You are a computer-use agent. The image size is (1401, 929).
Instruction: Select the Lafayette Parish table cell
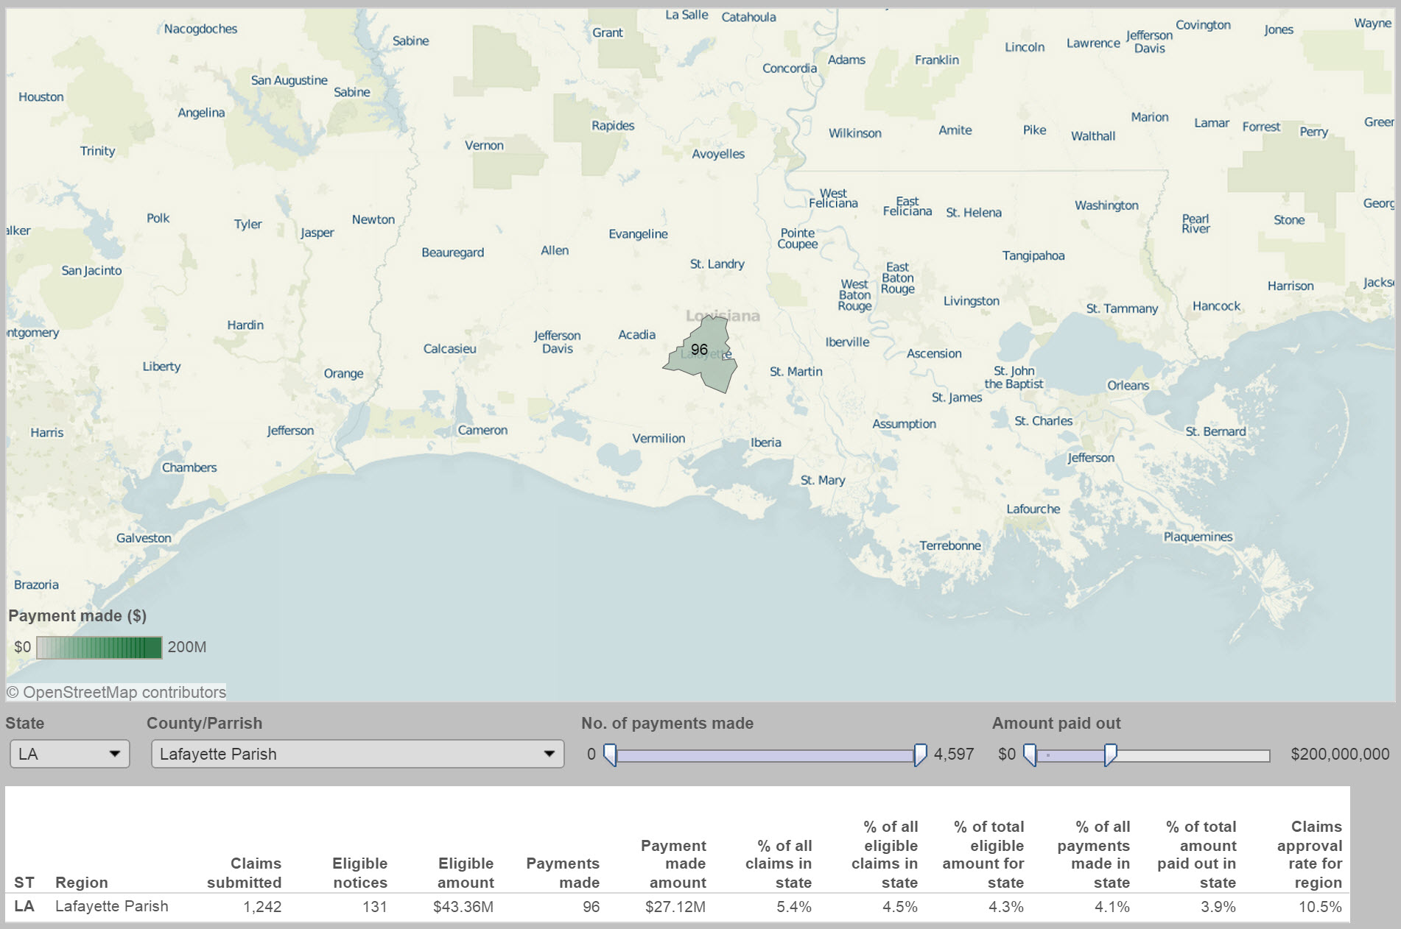click(112, 906)
